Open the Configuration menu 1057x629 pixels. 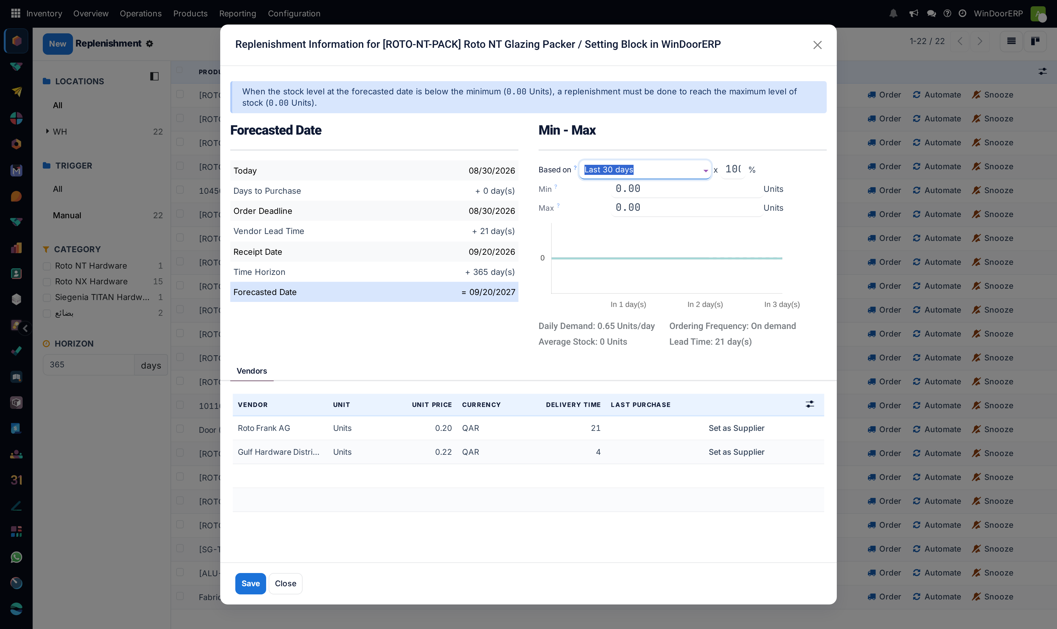click(294, 14)
